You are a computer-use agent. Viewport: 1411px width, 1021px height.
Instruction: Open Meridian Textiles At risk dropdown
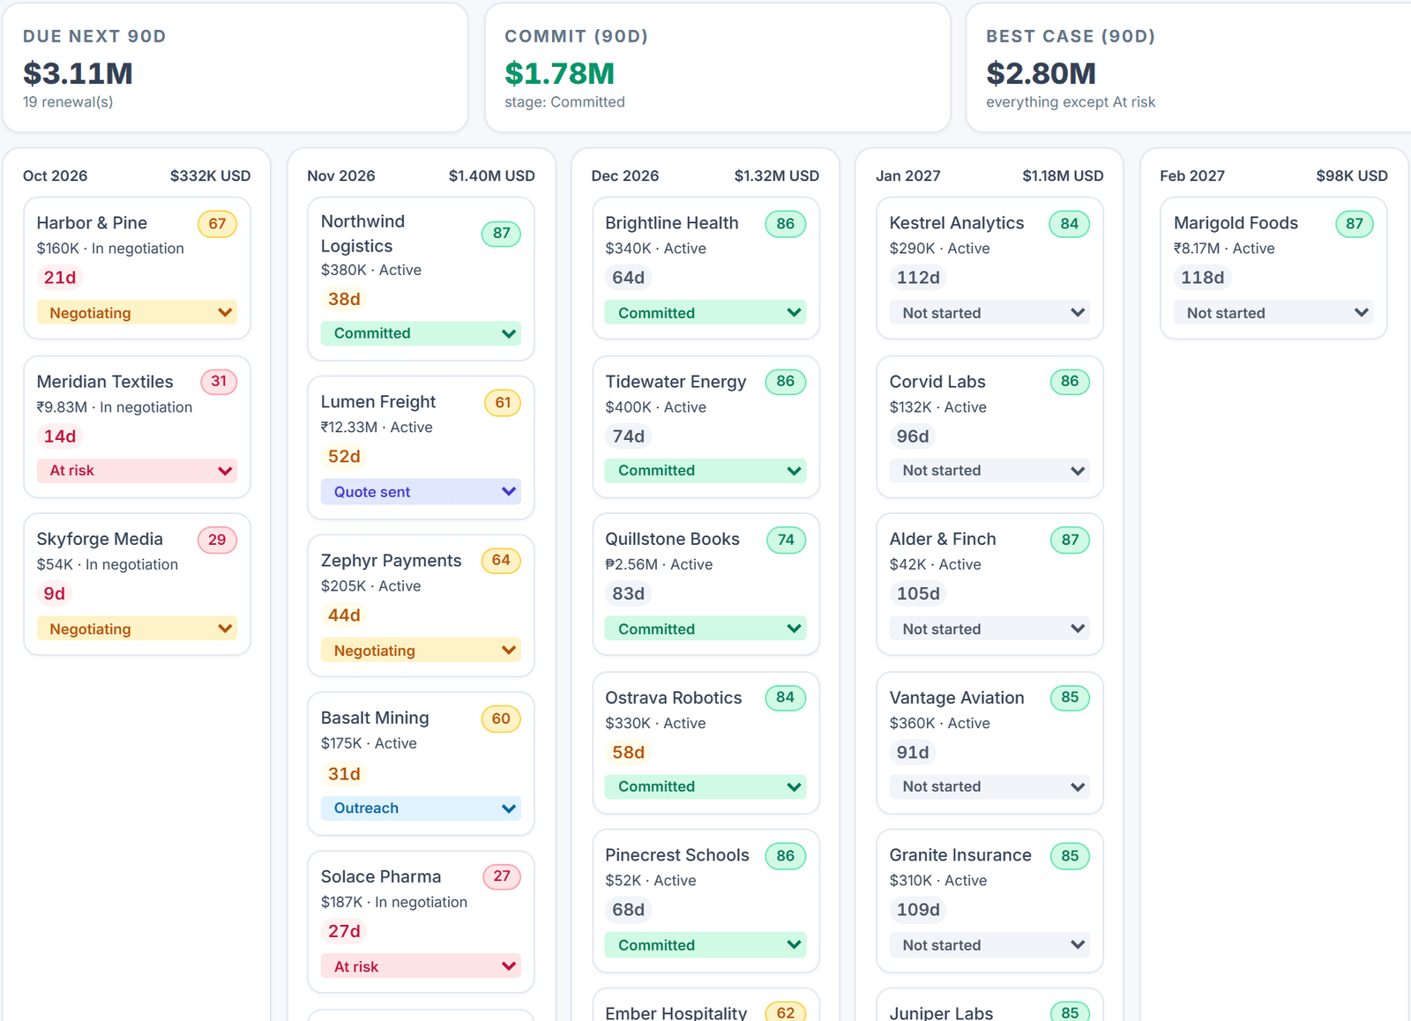pos(137,471)
